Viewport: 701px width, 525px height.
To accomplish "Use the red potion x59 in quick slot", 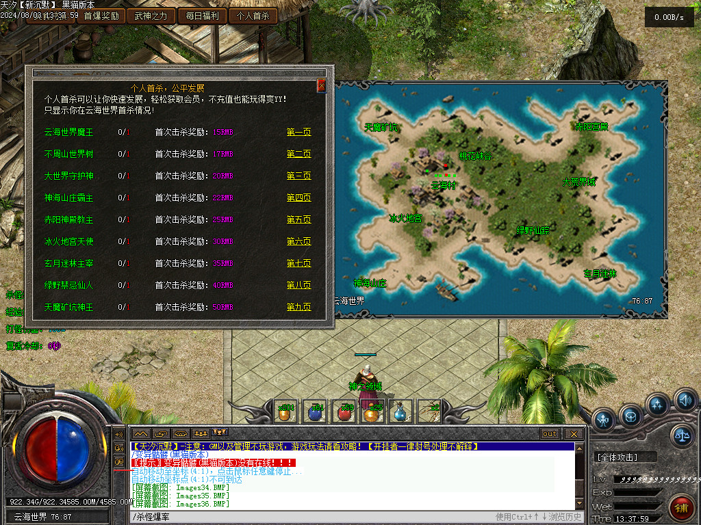I will click(x=344, y=412).
